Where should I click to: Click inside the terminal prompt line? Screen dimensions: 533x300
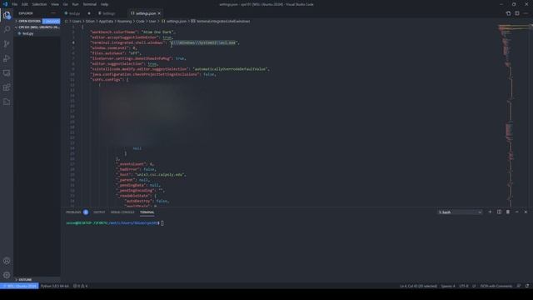coord(115,223)
